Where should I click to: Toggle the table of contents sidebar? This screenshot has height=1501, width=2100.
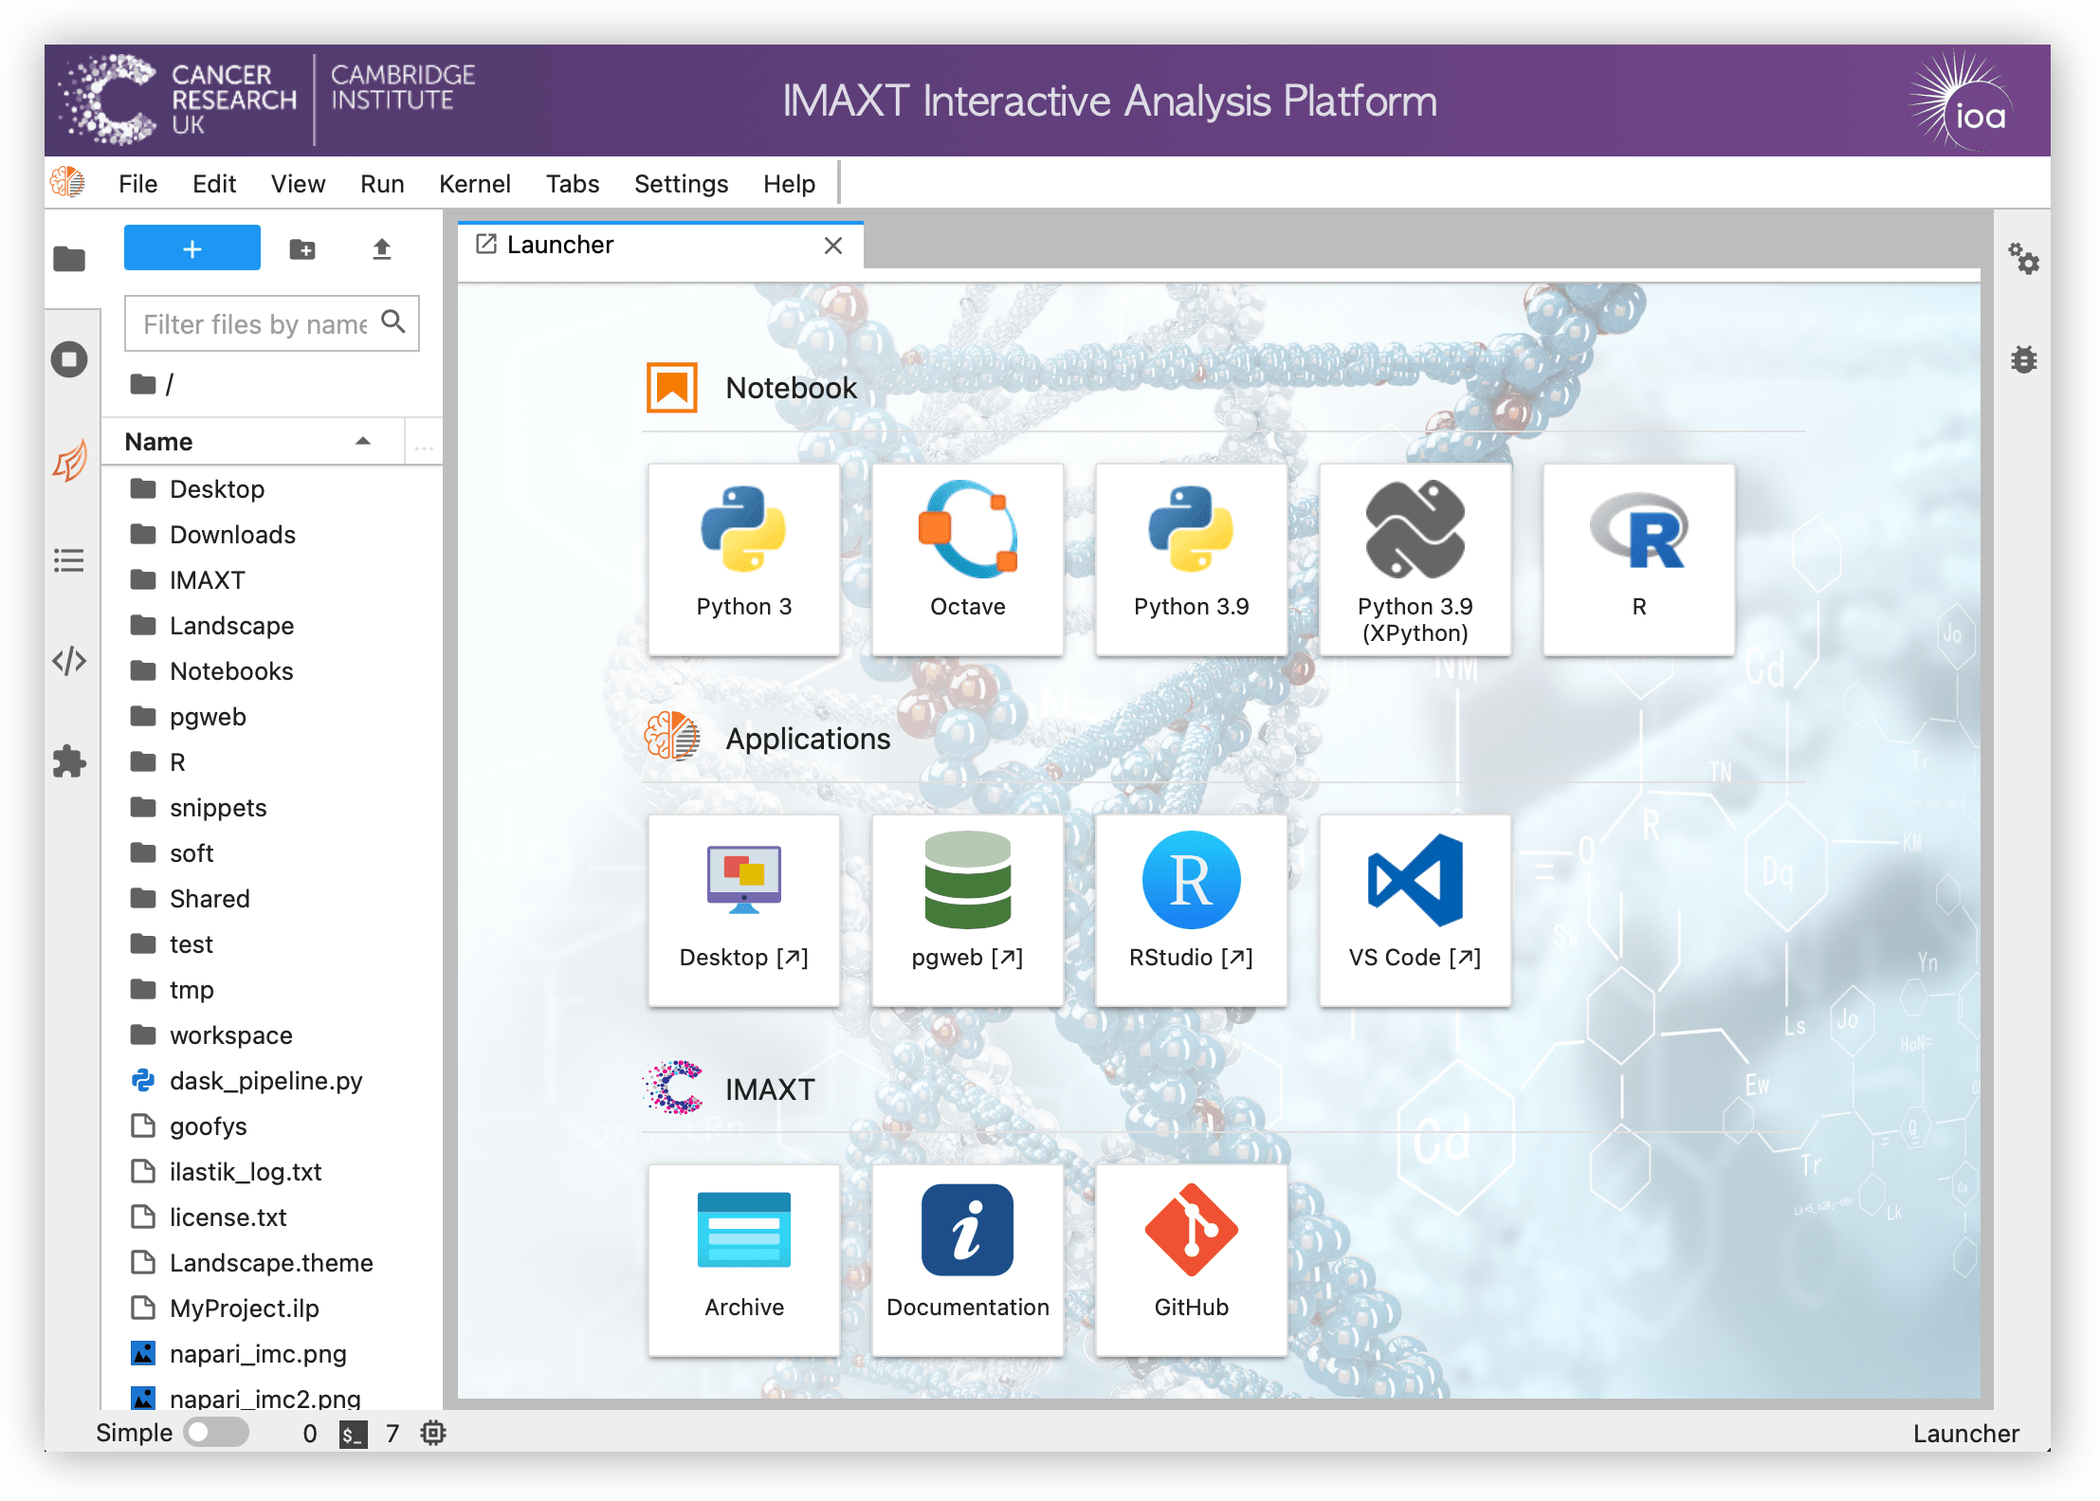(x=69, y=560)
